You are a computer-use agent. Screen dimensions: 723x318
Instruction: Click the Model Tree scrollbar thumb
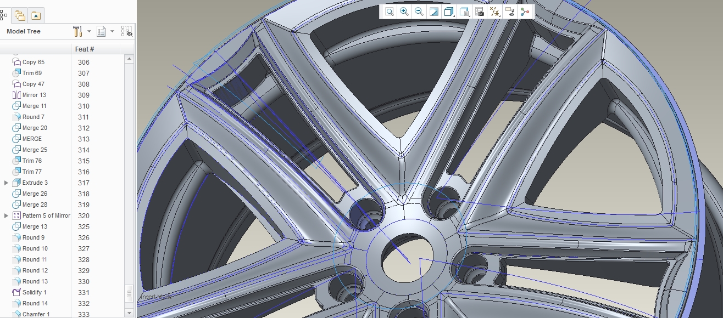[x=129, y=294]
